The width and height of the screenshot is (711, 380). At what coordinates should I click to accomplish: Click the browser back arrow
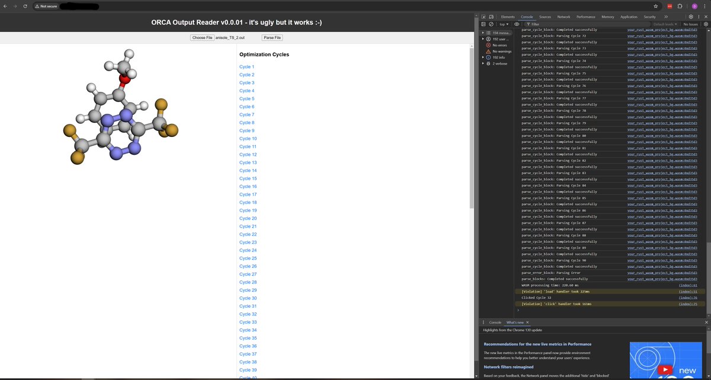point(5,6)
